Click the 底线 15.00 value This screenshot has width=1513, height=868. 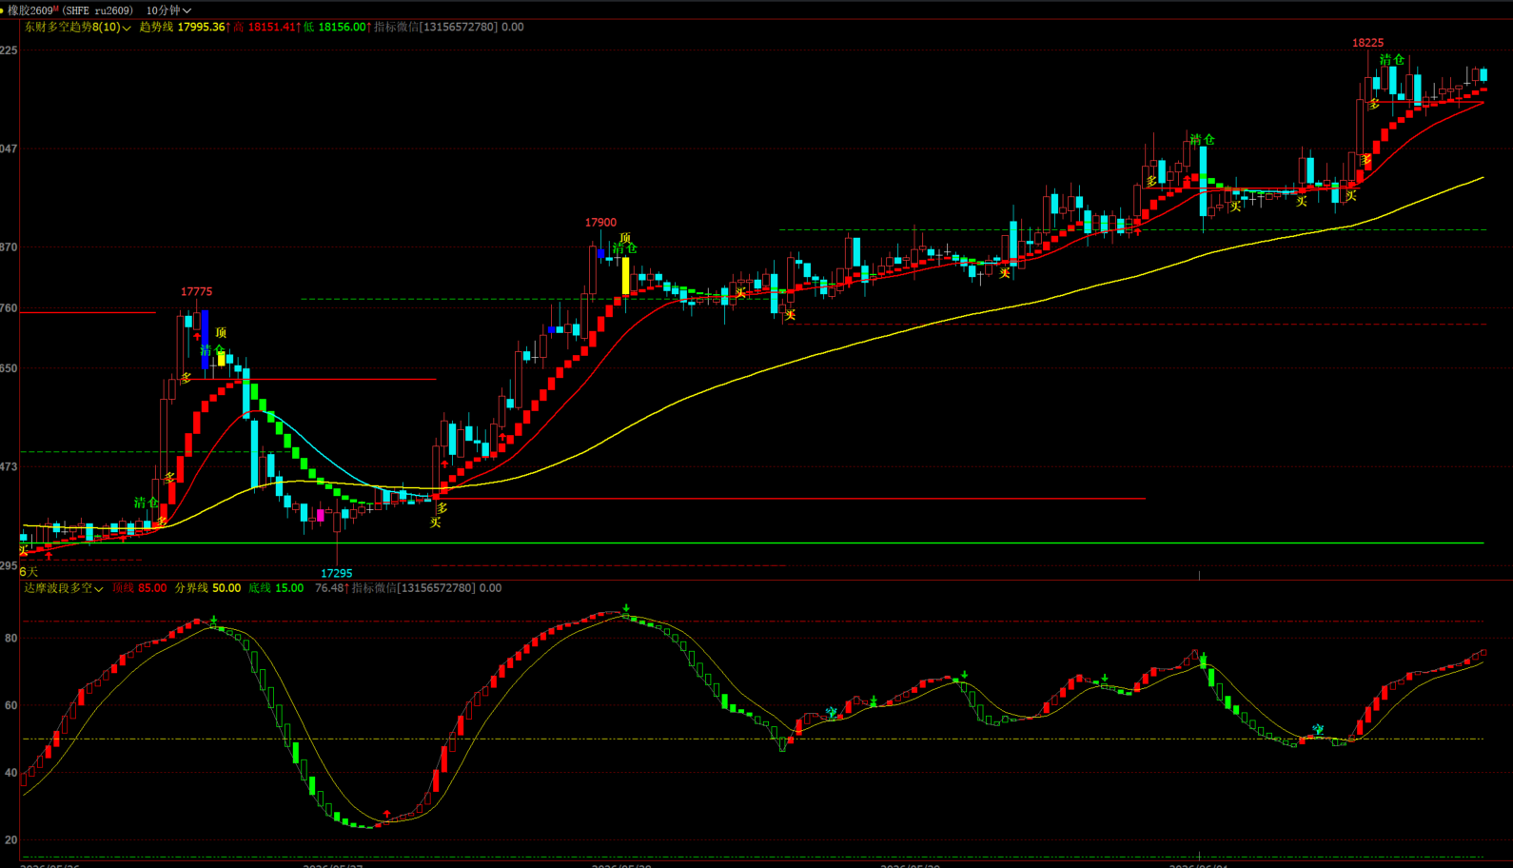click(276, 588)
